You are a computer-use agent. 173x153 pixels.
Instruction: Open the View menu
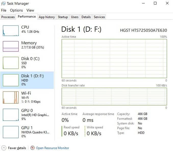click(x=30, y=10)
